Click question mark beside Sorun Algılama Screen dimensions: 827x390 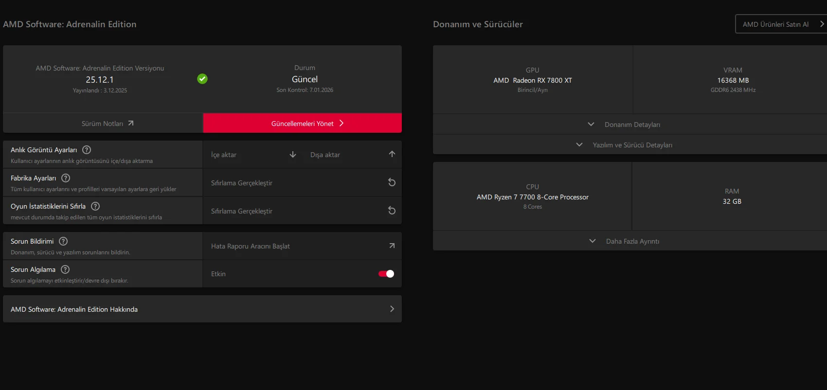65,269
